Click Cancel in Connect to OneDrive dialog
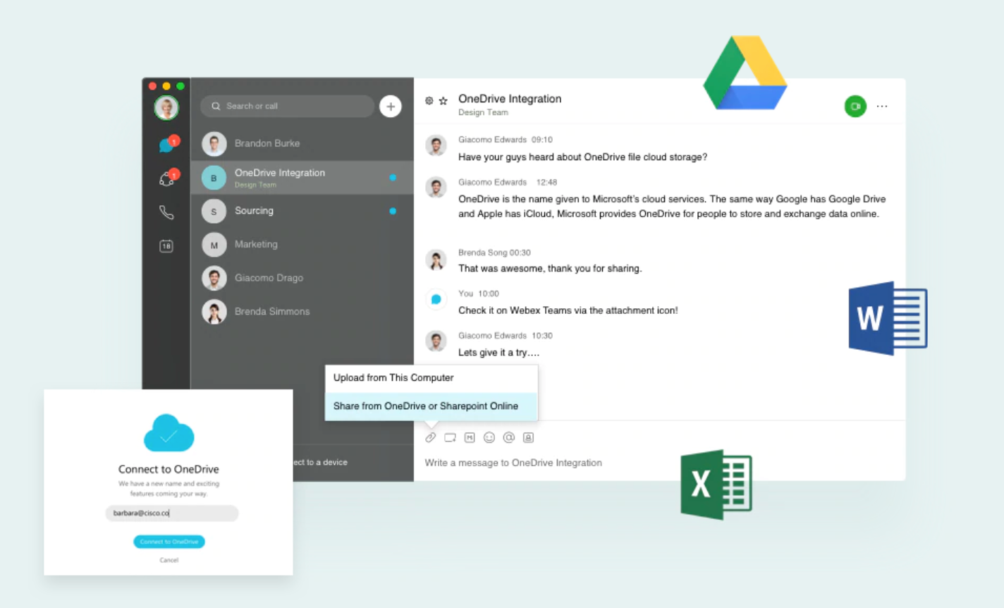The height and width of the screenshot is (608, 1004). 169,560
